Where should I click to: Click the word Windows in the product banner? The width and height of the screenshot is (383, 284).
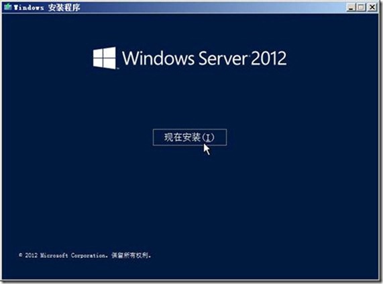click(158, 58)
